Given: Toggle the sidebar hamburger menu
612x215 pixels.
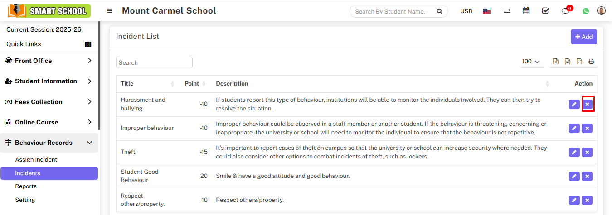Looking at the screenshot, I should (x=110, y=11).
